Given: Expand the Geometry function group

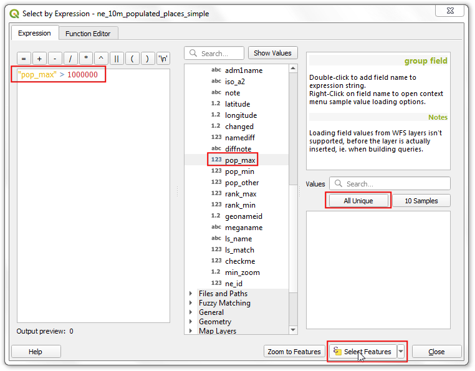Looking at the screenshot, I should pos(191,322).
